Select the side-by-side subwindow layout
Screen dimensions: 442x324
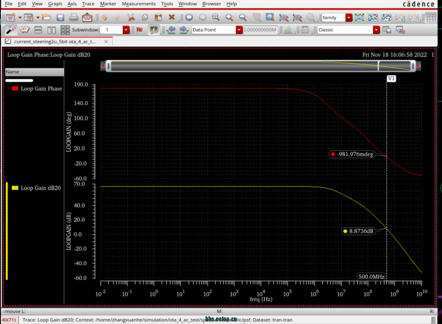(x=51, y=30)
